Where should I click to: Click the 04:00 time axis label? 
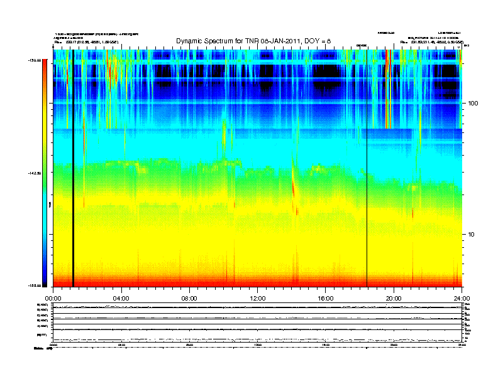121,299
